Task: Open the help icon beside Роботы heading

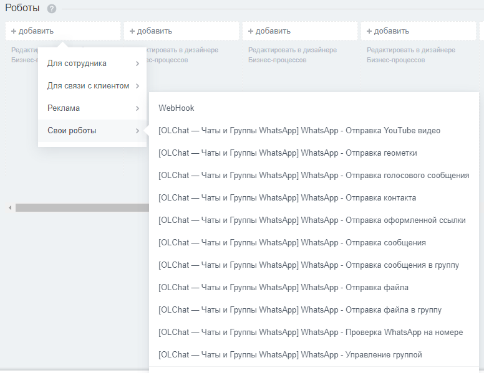Action: pyautogui.click(x=52, y=9)
